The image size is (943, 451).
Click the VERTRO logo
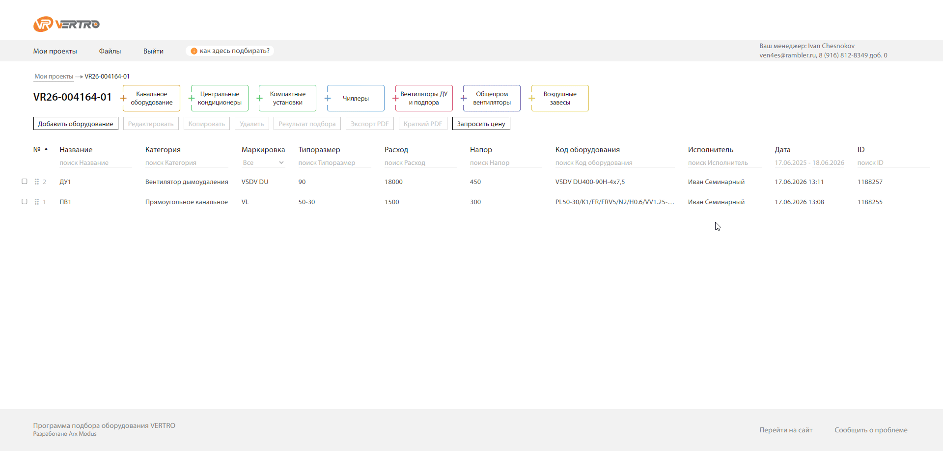click(x=66, y=24)
